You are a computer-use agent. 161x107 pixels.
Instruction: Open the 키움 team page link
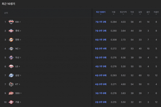(x=18, y=102)
